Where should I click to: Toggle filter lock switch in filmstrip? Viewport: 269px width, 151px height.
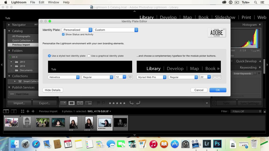pos(265,112)
